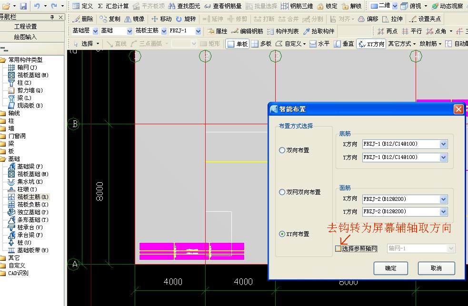Toggle the 选择参照轴网 checkbox
468x306 pixels.
point(338,248)
